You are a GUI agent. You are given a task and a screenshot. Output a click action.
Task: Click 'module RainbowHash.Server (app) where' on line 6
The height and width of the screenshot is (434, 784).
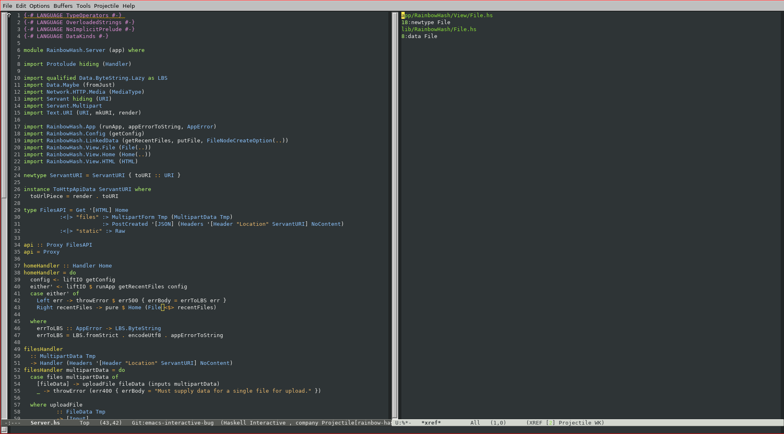(84, 50)
